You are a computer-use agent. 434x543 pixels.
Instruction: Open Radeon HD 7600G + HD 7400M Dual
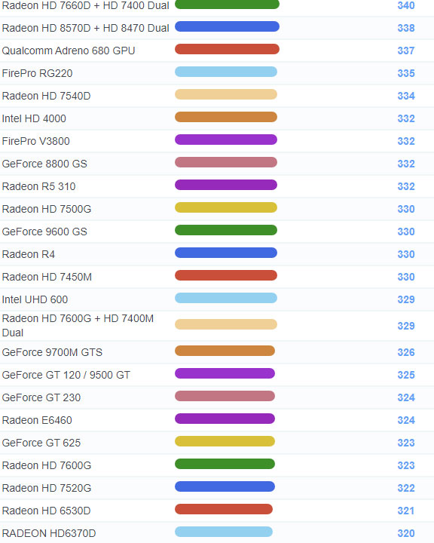(78, 326)
